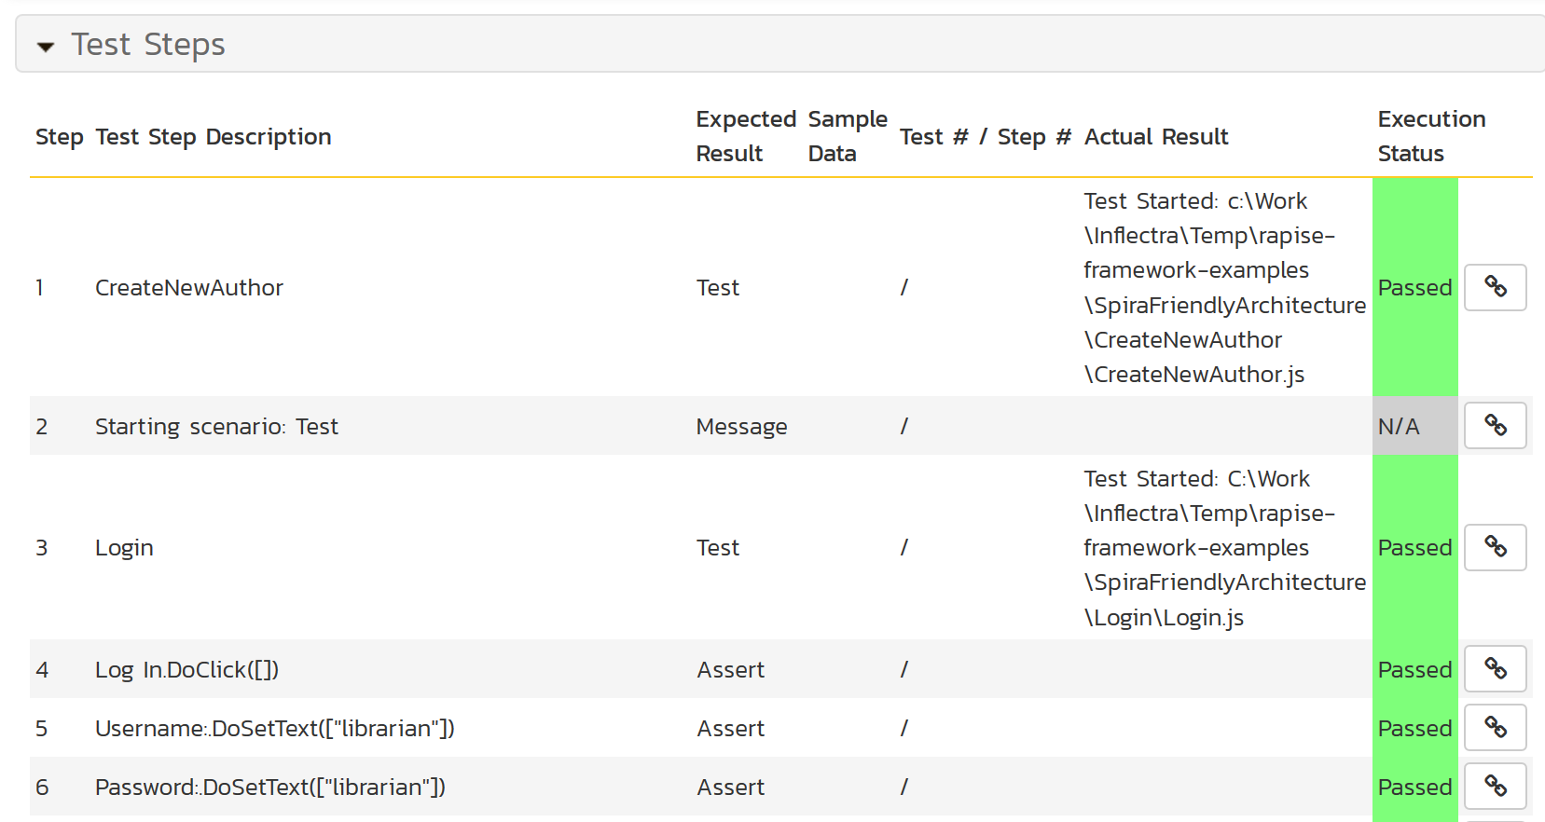
Task: Open the link icon for Login step
Action: pyautogui.click(x=1495, y=547)
